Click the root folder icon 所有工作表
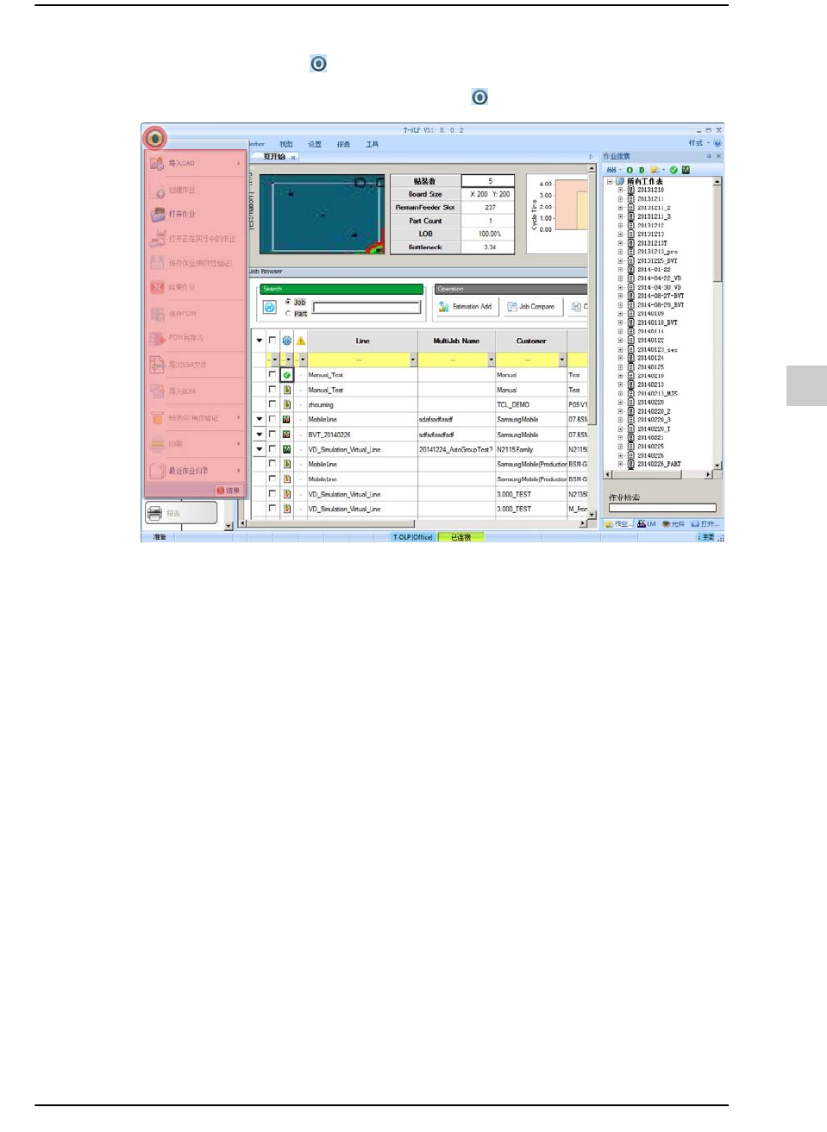Screen dimensions: 827x1132 tap(620, 181)
